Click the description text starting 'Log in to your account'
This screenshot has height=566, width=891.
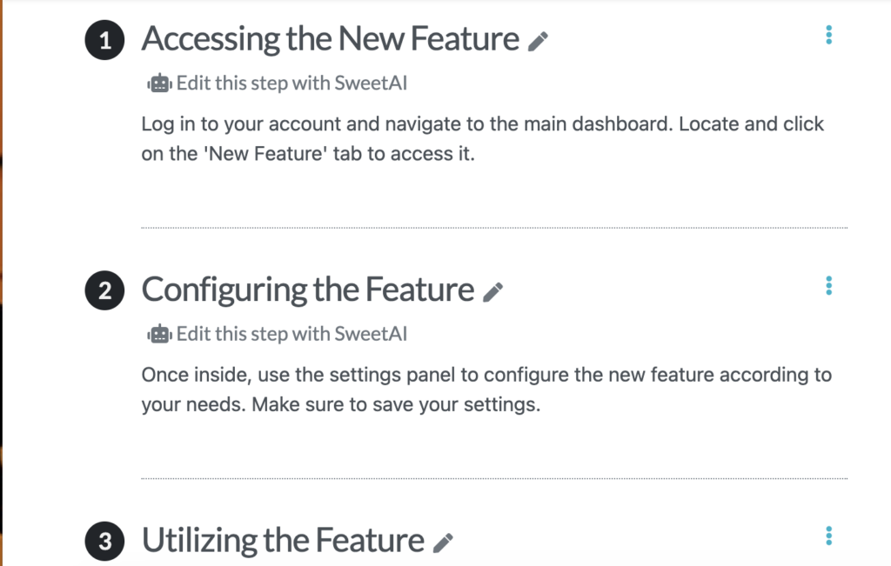click(x=482, y=138)
